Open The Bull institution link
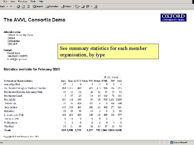The image size is (194, 145). (x=9, y=126)
